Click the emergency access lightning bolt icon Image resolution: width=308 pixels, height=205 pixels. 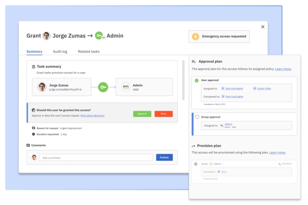[195, 36]
